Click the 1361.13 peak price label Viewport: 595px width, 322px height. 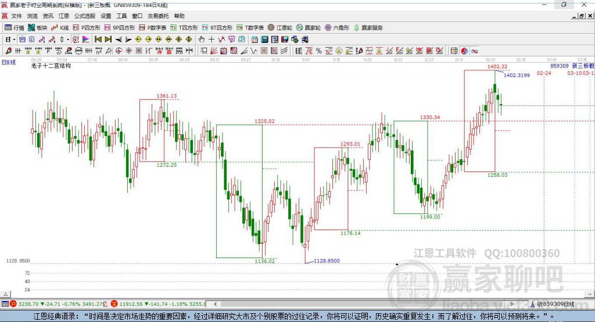pyautogui.click(x=167, y=96)
